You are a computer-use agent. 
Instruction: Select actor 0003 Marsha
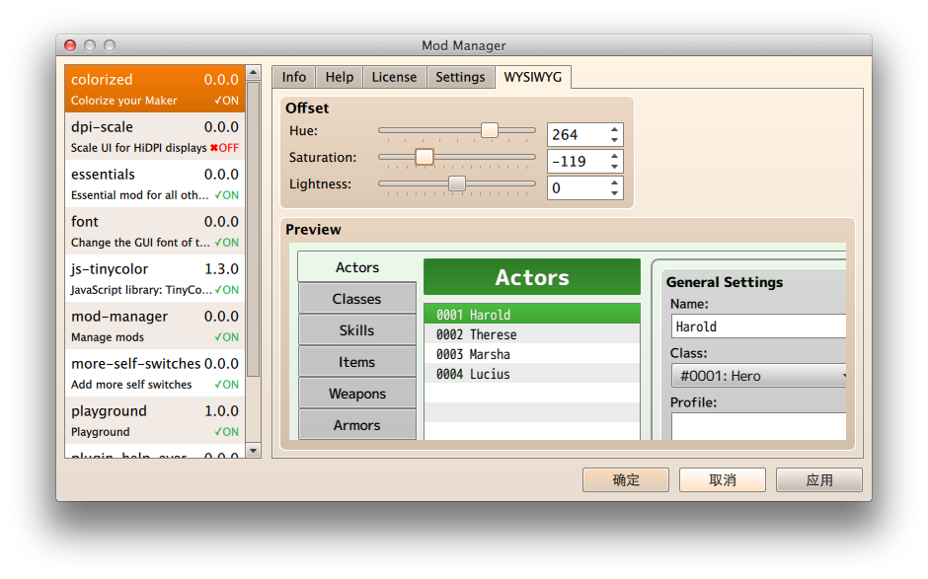point(532,354)
